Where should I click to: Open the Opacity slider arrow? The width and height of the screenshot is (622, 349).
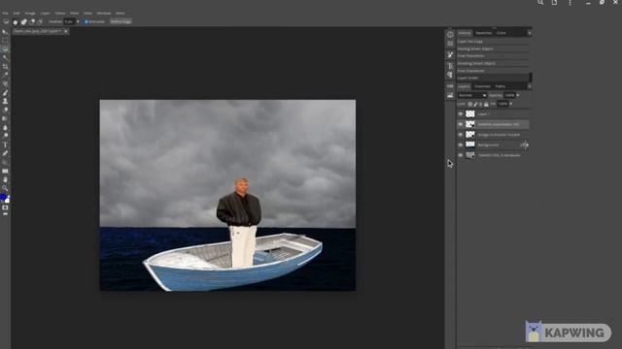coord(518,95)
